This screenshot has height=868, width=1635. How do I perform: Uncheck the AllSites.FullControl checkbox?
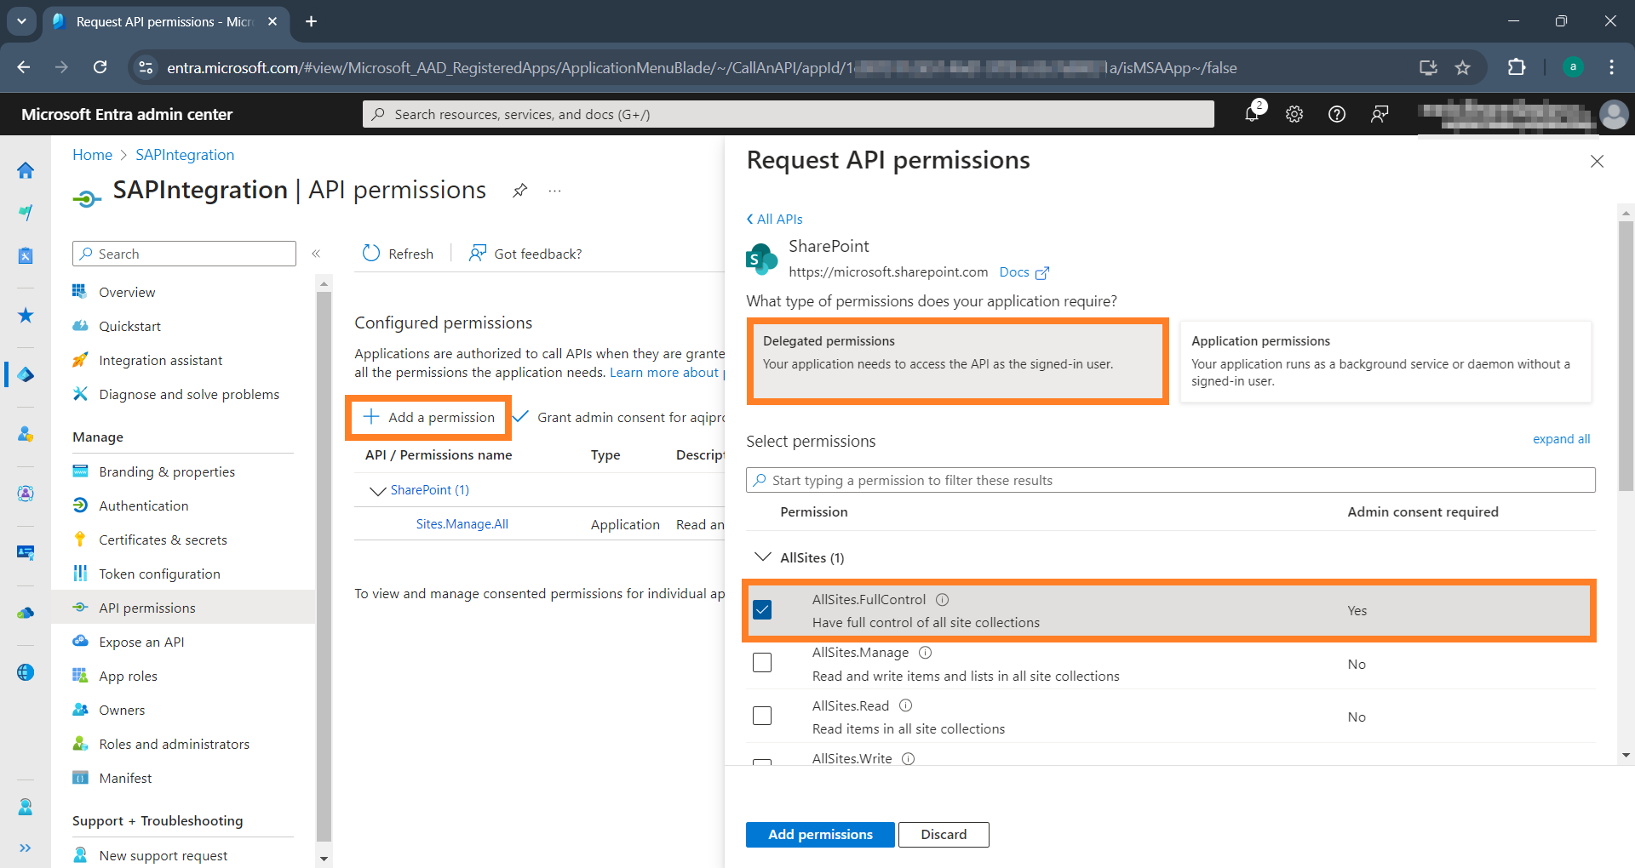click(762, 610)
